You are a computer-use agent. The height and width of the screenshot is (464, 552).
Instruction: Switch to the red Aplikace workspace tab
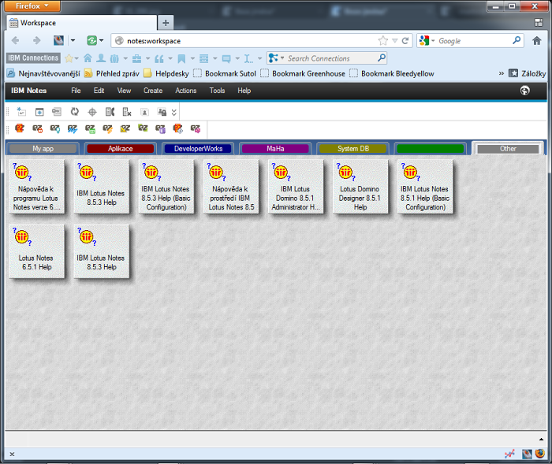[121, 149]
